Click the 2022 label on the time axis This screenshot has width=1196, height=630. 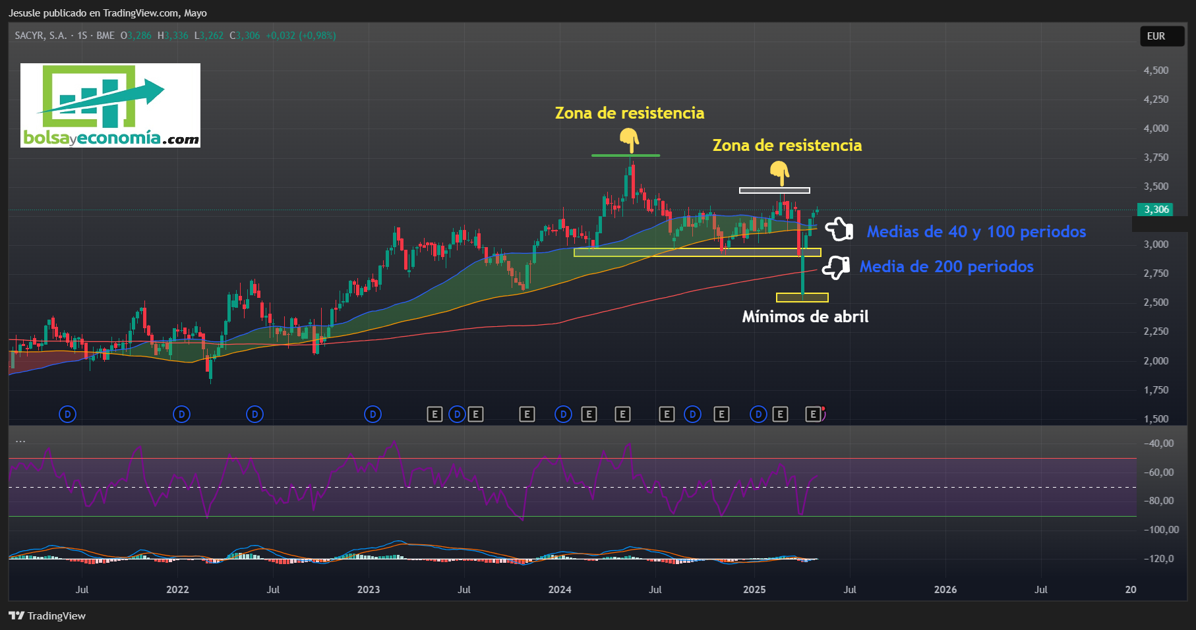(177, 589)
